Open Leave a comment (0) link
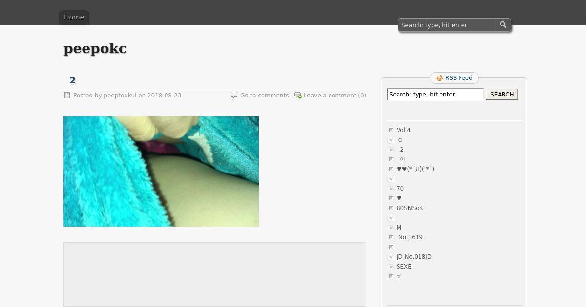 pos(335,96)
